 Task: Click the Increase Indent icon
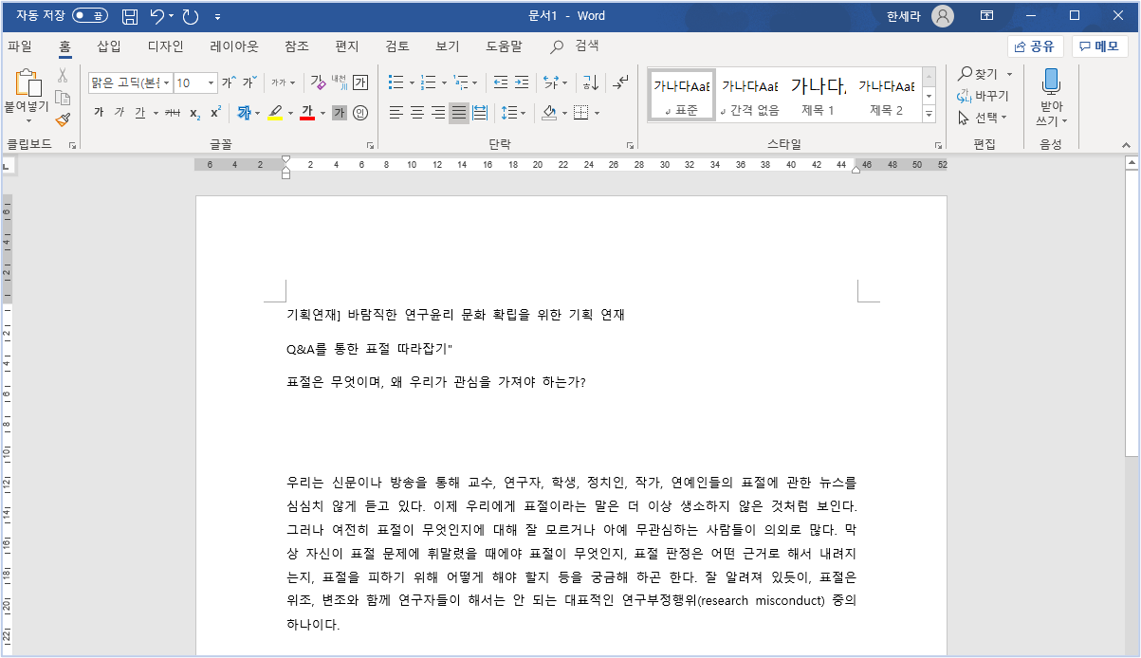[x=521, y=82]
